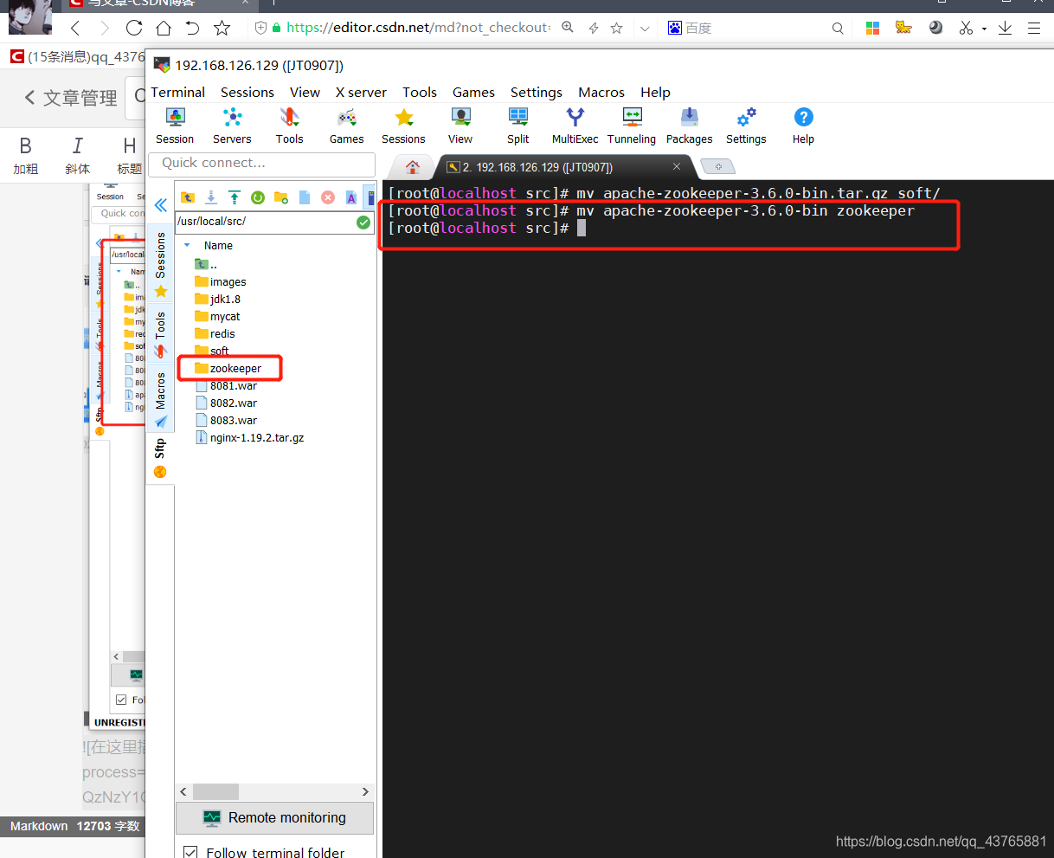Image resolution: width=1054 pixels, height=858 pixels.
Task: Click the browser refresh icon
Action: pos(134,28)
